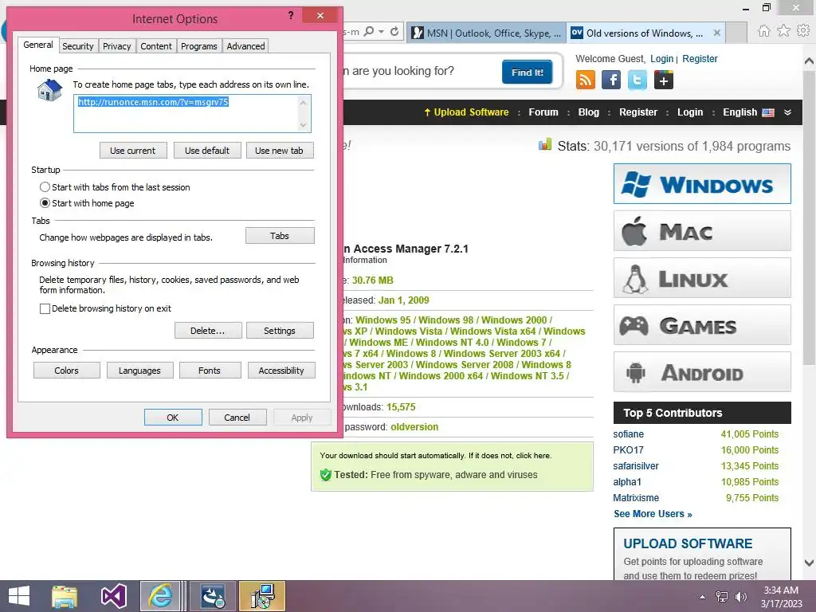Click the stats bar chart icon
Screen dimensions: 816x612
click(545, 145)
